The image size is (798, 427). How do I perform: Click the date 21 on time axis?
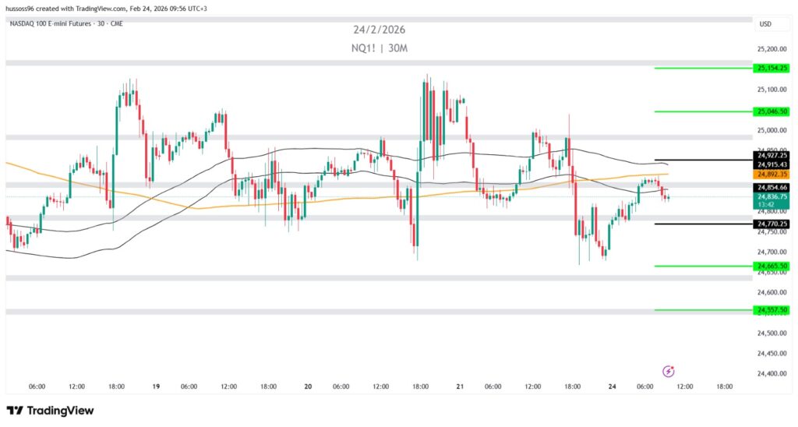tap(461, 386)
